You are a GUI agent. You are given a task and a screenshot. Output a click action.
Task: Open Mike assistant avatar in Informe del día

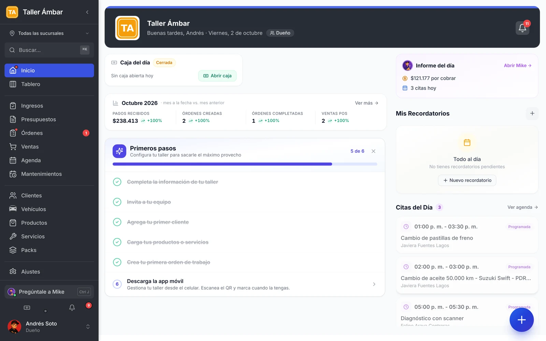tap(407, 65)
